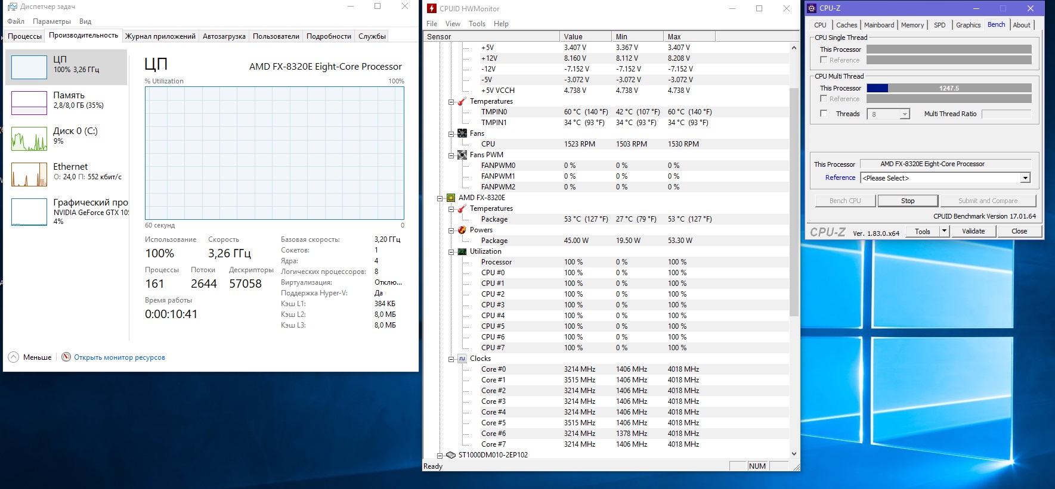Open the Tools dropdown arrow in CPU-Z
Screen dimensions: 1055x489
944,231
